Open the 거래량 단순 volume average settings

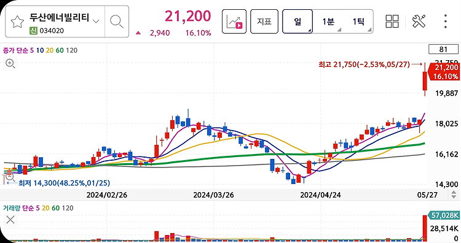tap(18, 208)
